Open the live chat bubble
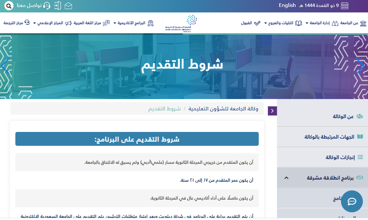The width and height of the screenshot is (368, 220). click(352, 201)
